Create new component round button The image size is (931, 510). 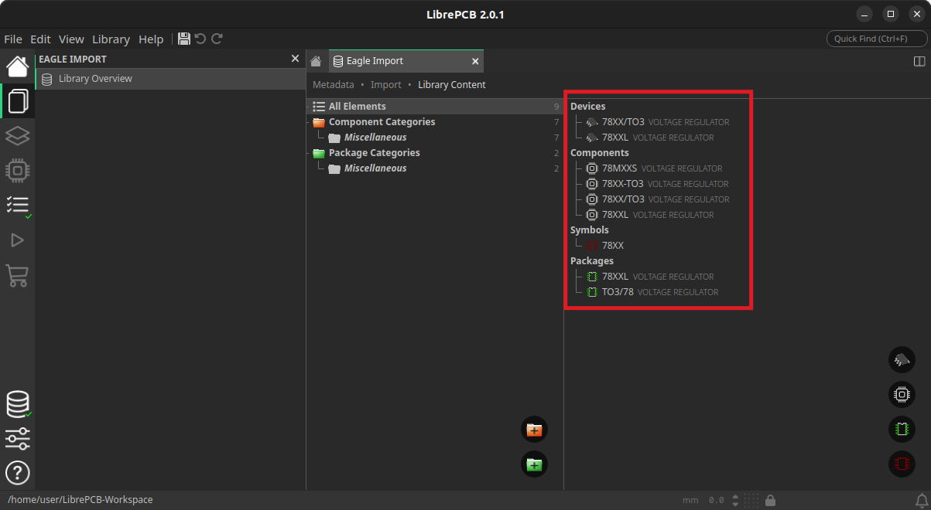(x=902, y=395)
